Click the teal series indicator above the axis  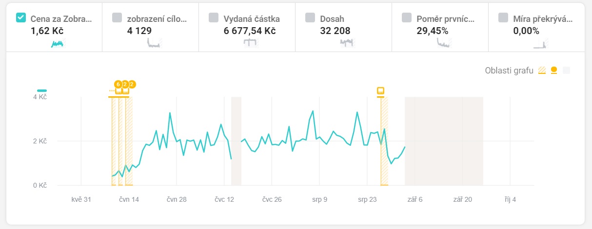pos(42,90)
